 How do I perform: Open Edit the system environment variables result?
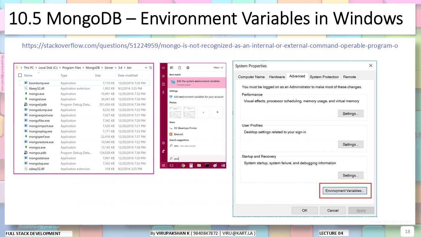tap(197, 83)
